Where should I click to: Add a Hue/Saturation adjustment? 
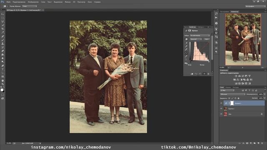click(234, 80)
